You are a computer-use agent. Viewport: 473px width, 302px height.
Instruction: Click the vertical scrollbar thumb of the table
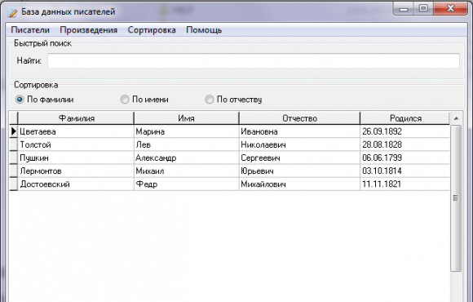[456, 198]
